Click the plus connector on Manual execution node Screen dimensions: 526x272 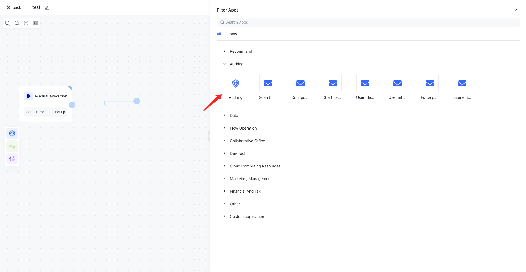click(x=72, y=105)
